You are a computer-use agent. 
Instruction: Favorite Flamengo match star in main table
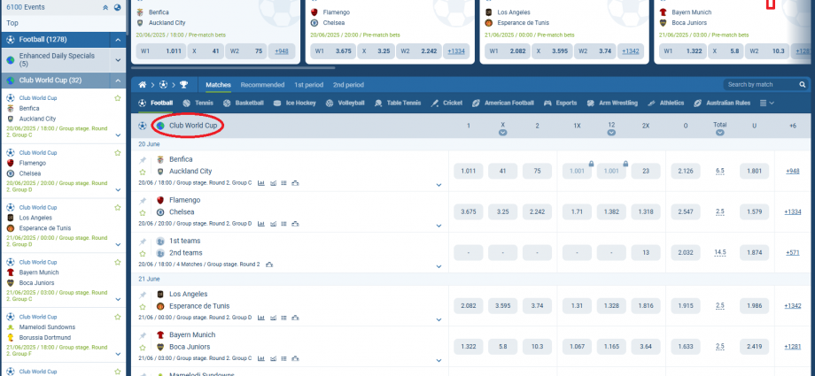143,212
